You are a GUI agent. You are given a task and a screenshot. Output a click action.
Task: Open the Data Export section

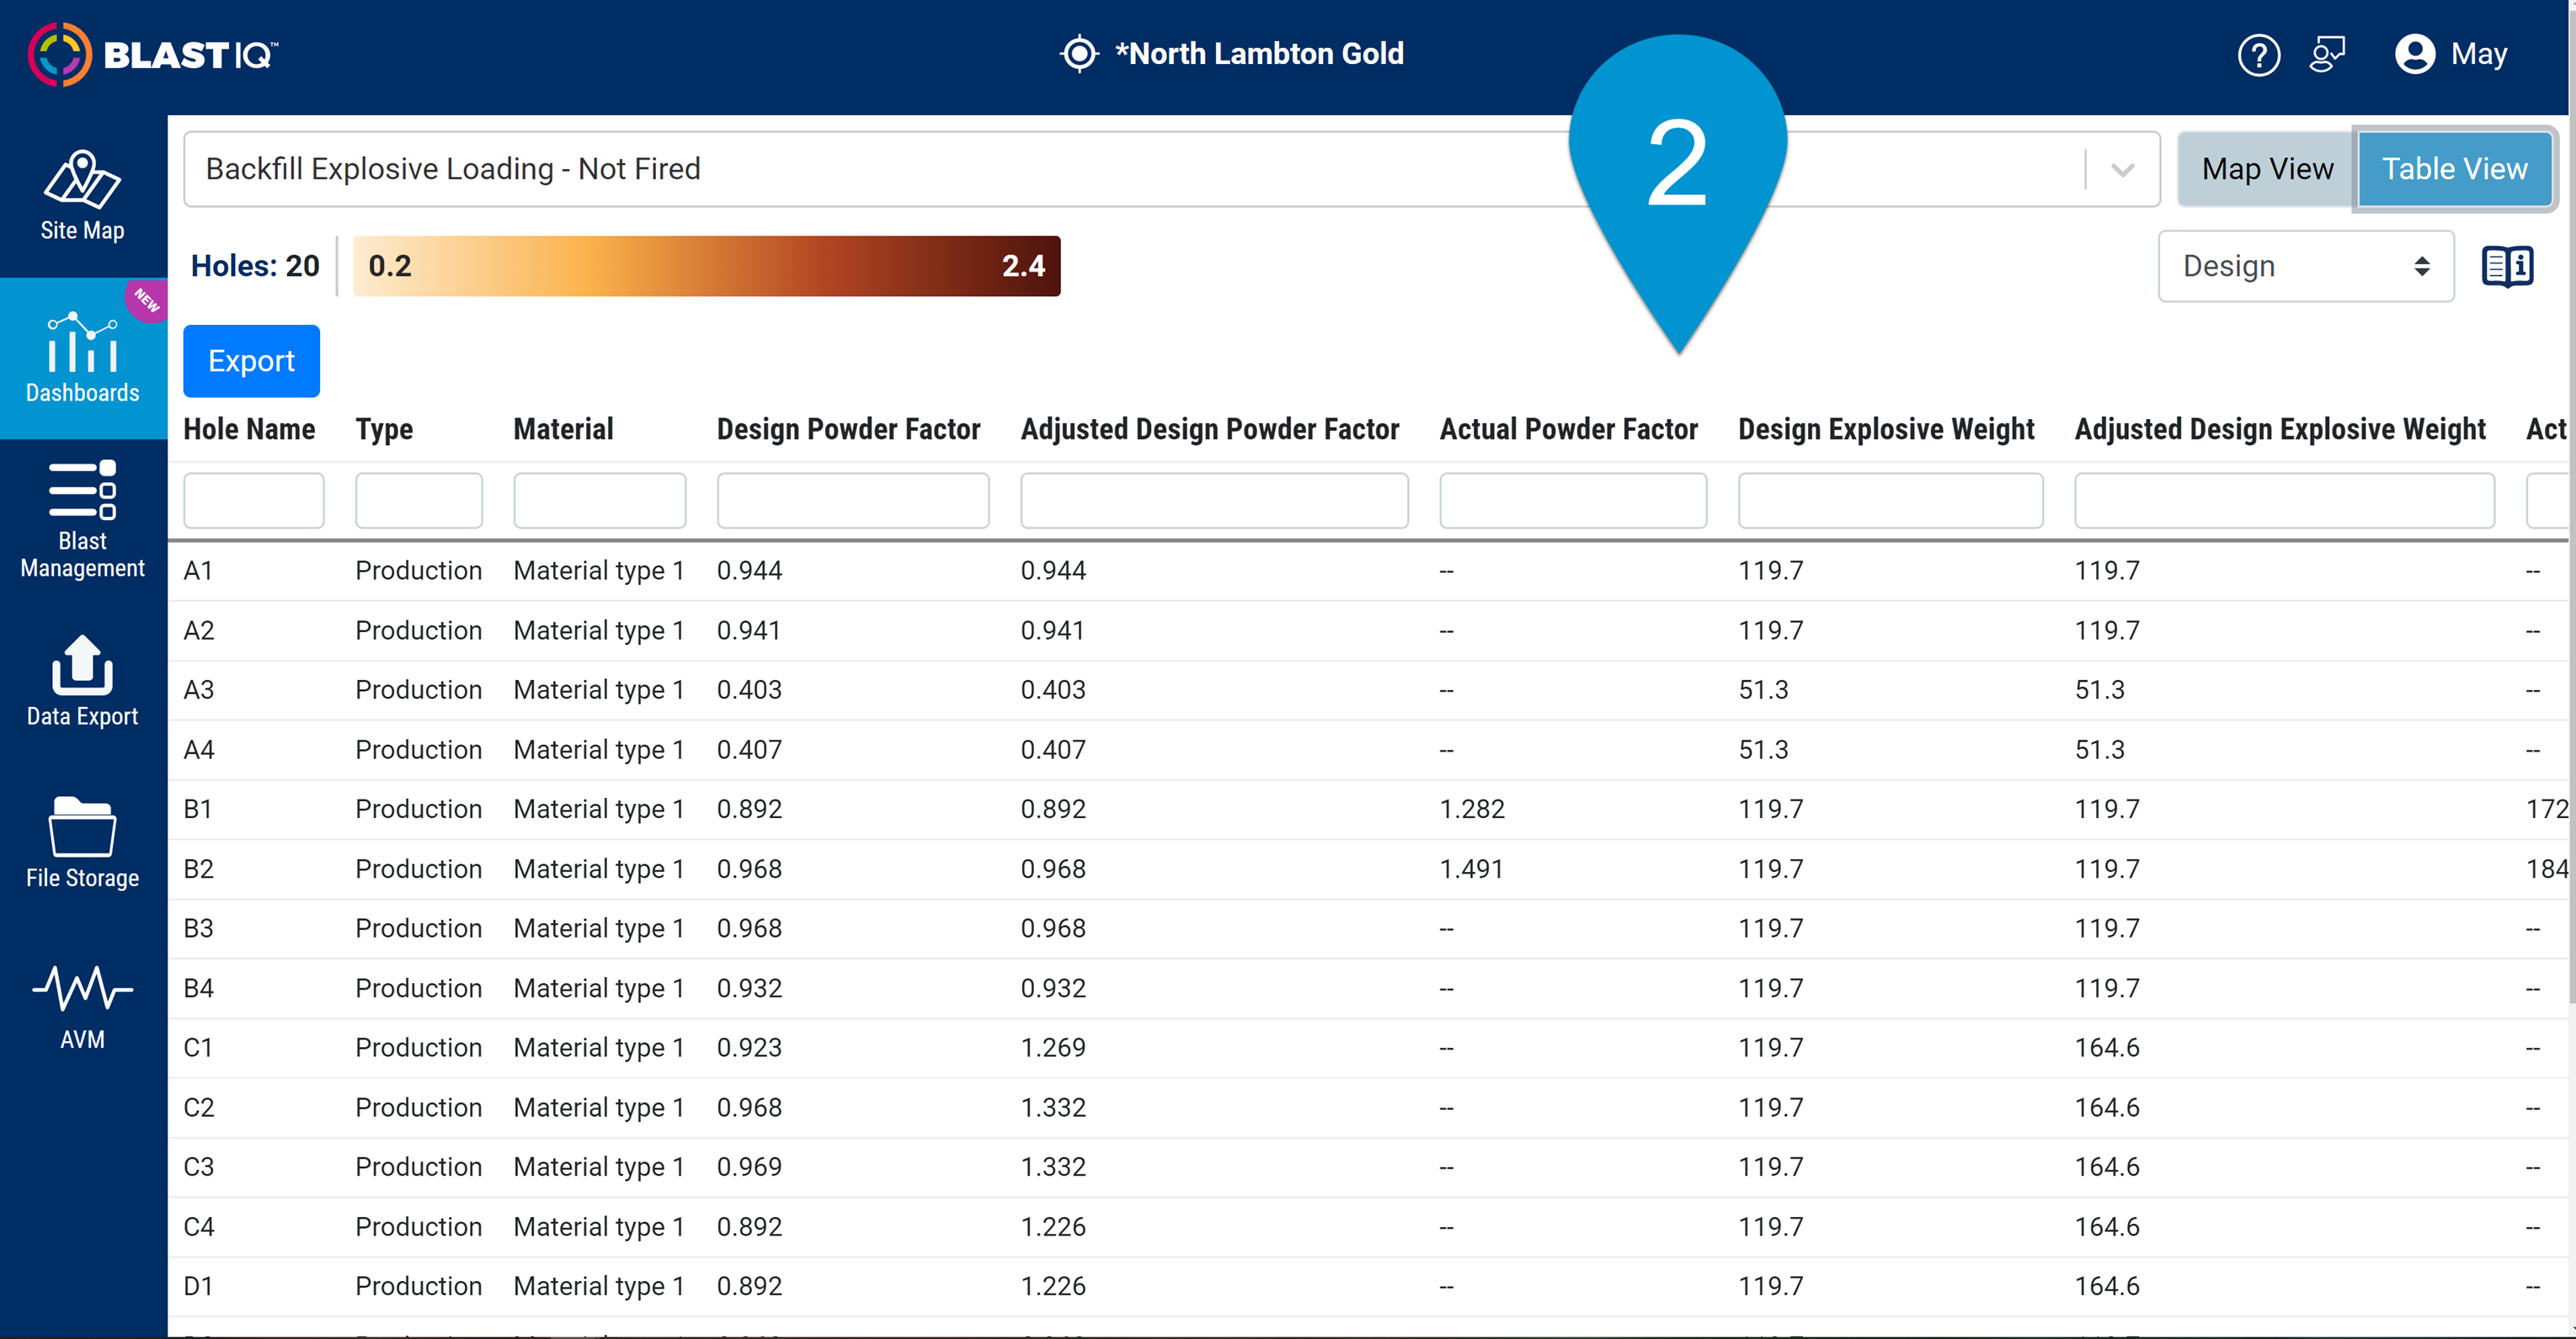click(82, 682)
